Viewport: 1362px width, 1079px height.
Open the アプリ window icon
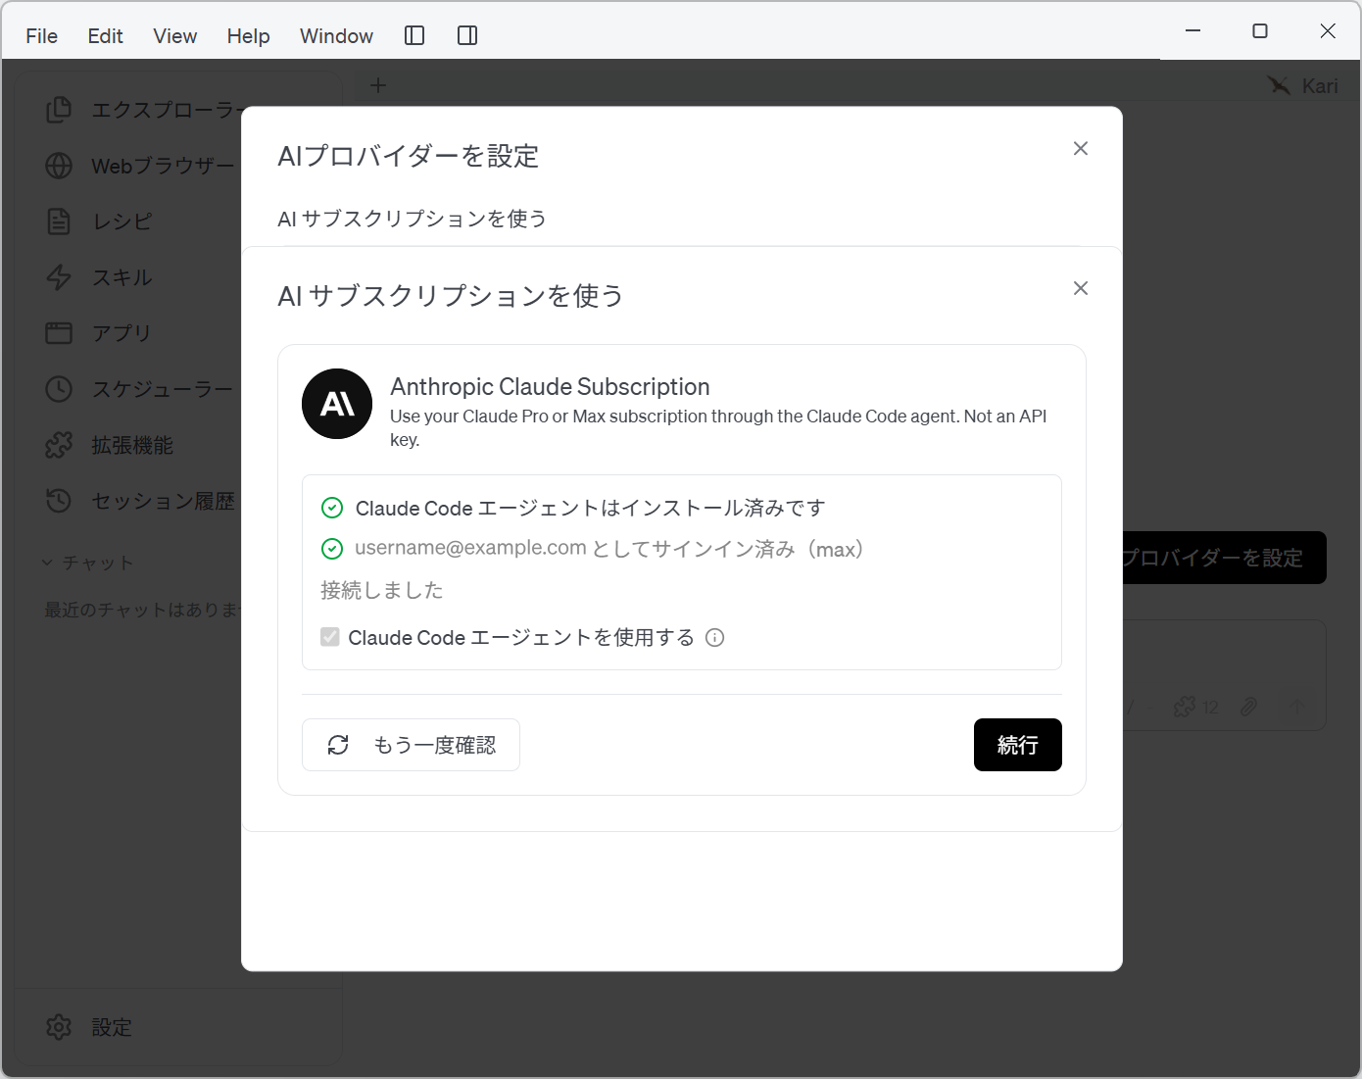(x=59, y=333)
